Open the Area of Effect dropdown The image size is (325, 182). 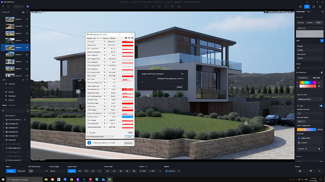(309, 99)
